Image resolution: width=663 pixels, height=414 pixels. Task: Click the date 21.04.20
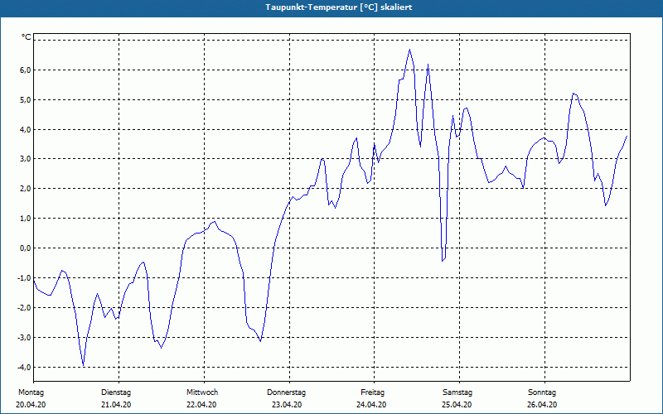tap(116, 405)
